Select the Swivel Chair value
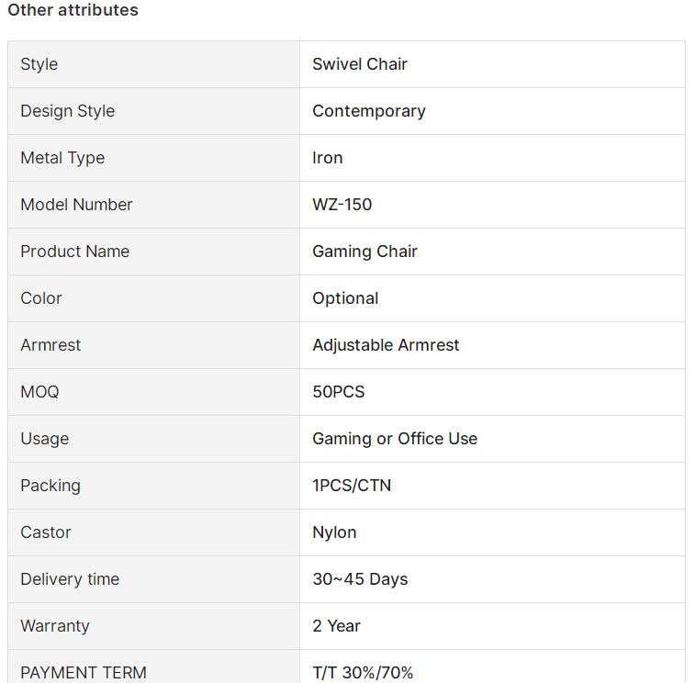The width and height of the screenshot is (695, 683). point(360,64)
